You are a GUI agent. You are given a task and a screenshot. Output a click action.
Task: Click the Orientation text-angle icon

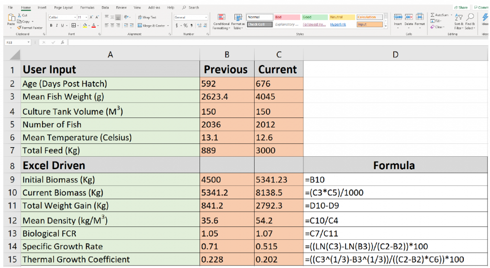126,17
